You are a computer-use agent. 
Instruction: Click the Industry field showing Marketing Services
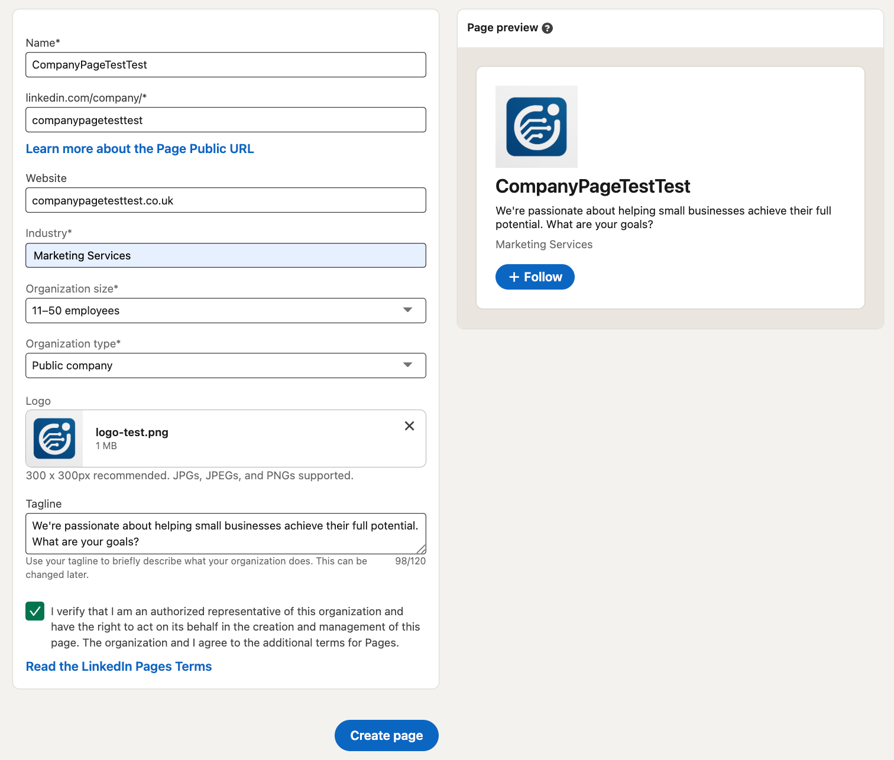[226, 255]
